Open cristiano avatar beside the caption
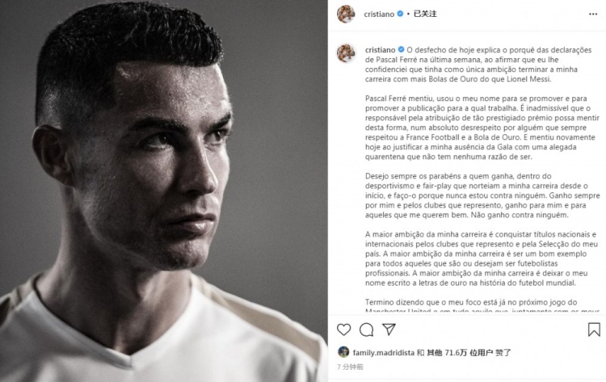 coord(346,53)
